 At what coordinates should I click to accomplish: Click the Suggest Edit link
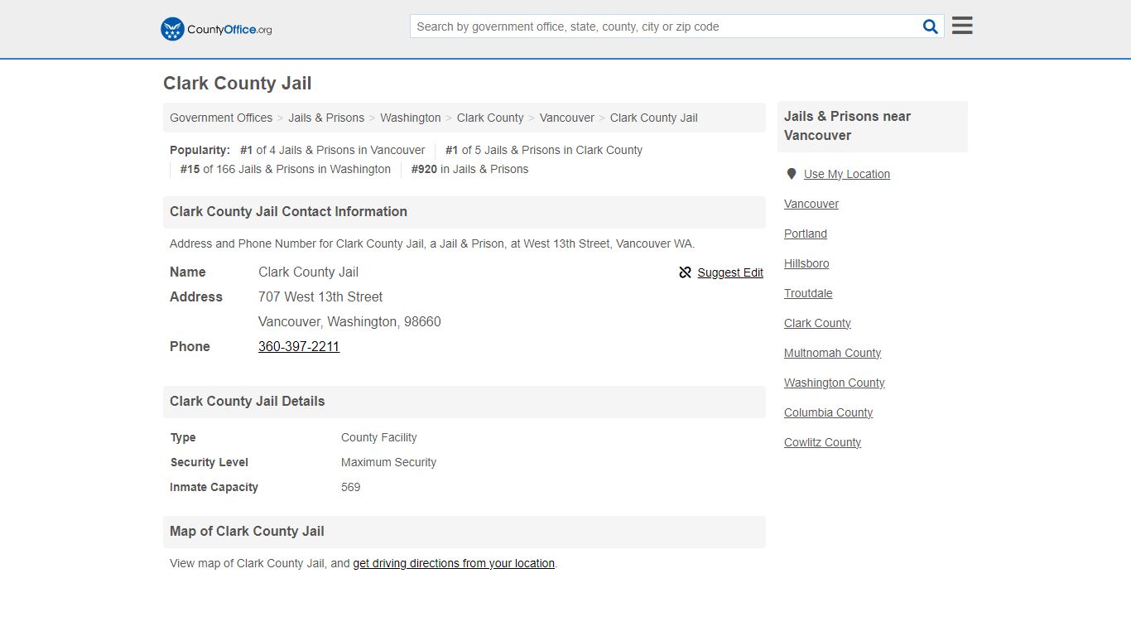point(730,272)
